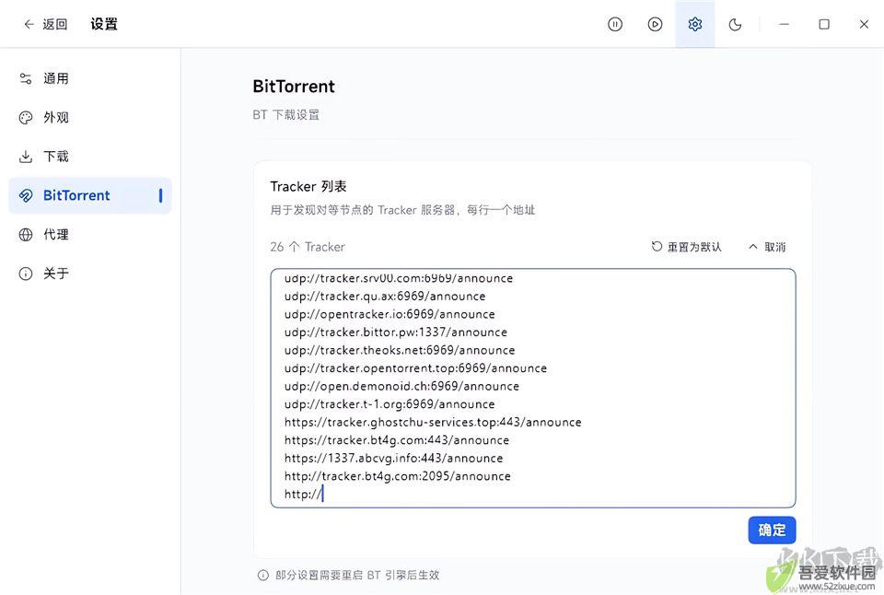Open the 外观 appearance tab

pos(90,117)
